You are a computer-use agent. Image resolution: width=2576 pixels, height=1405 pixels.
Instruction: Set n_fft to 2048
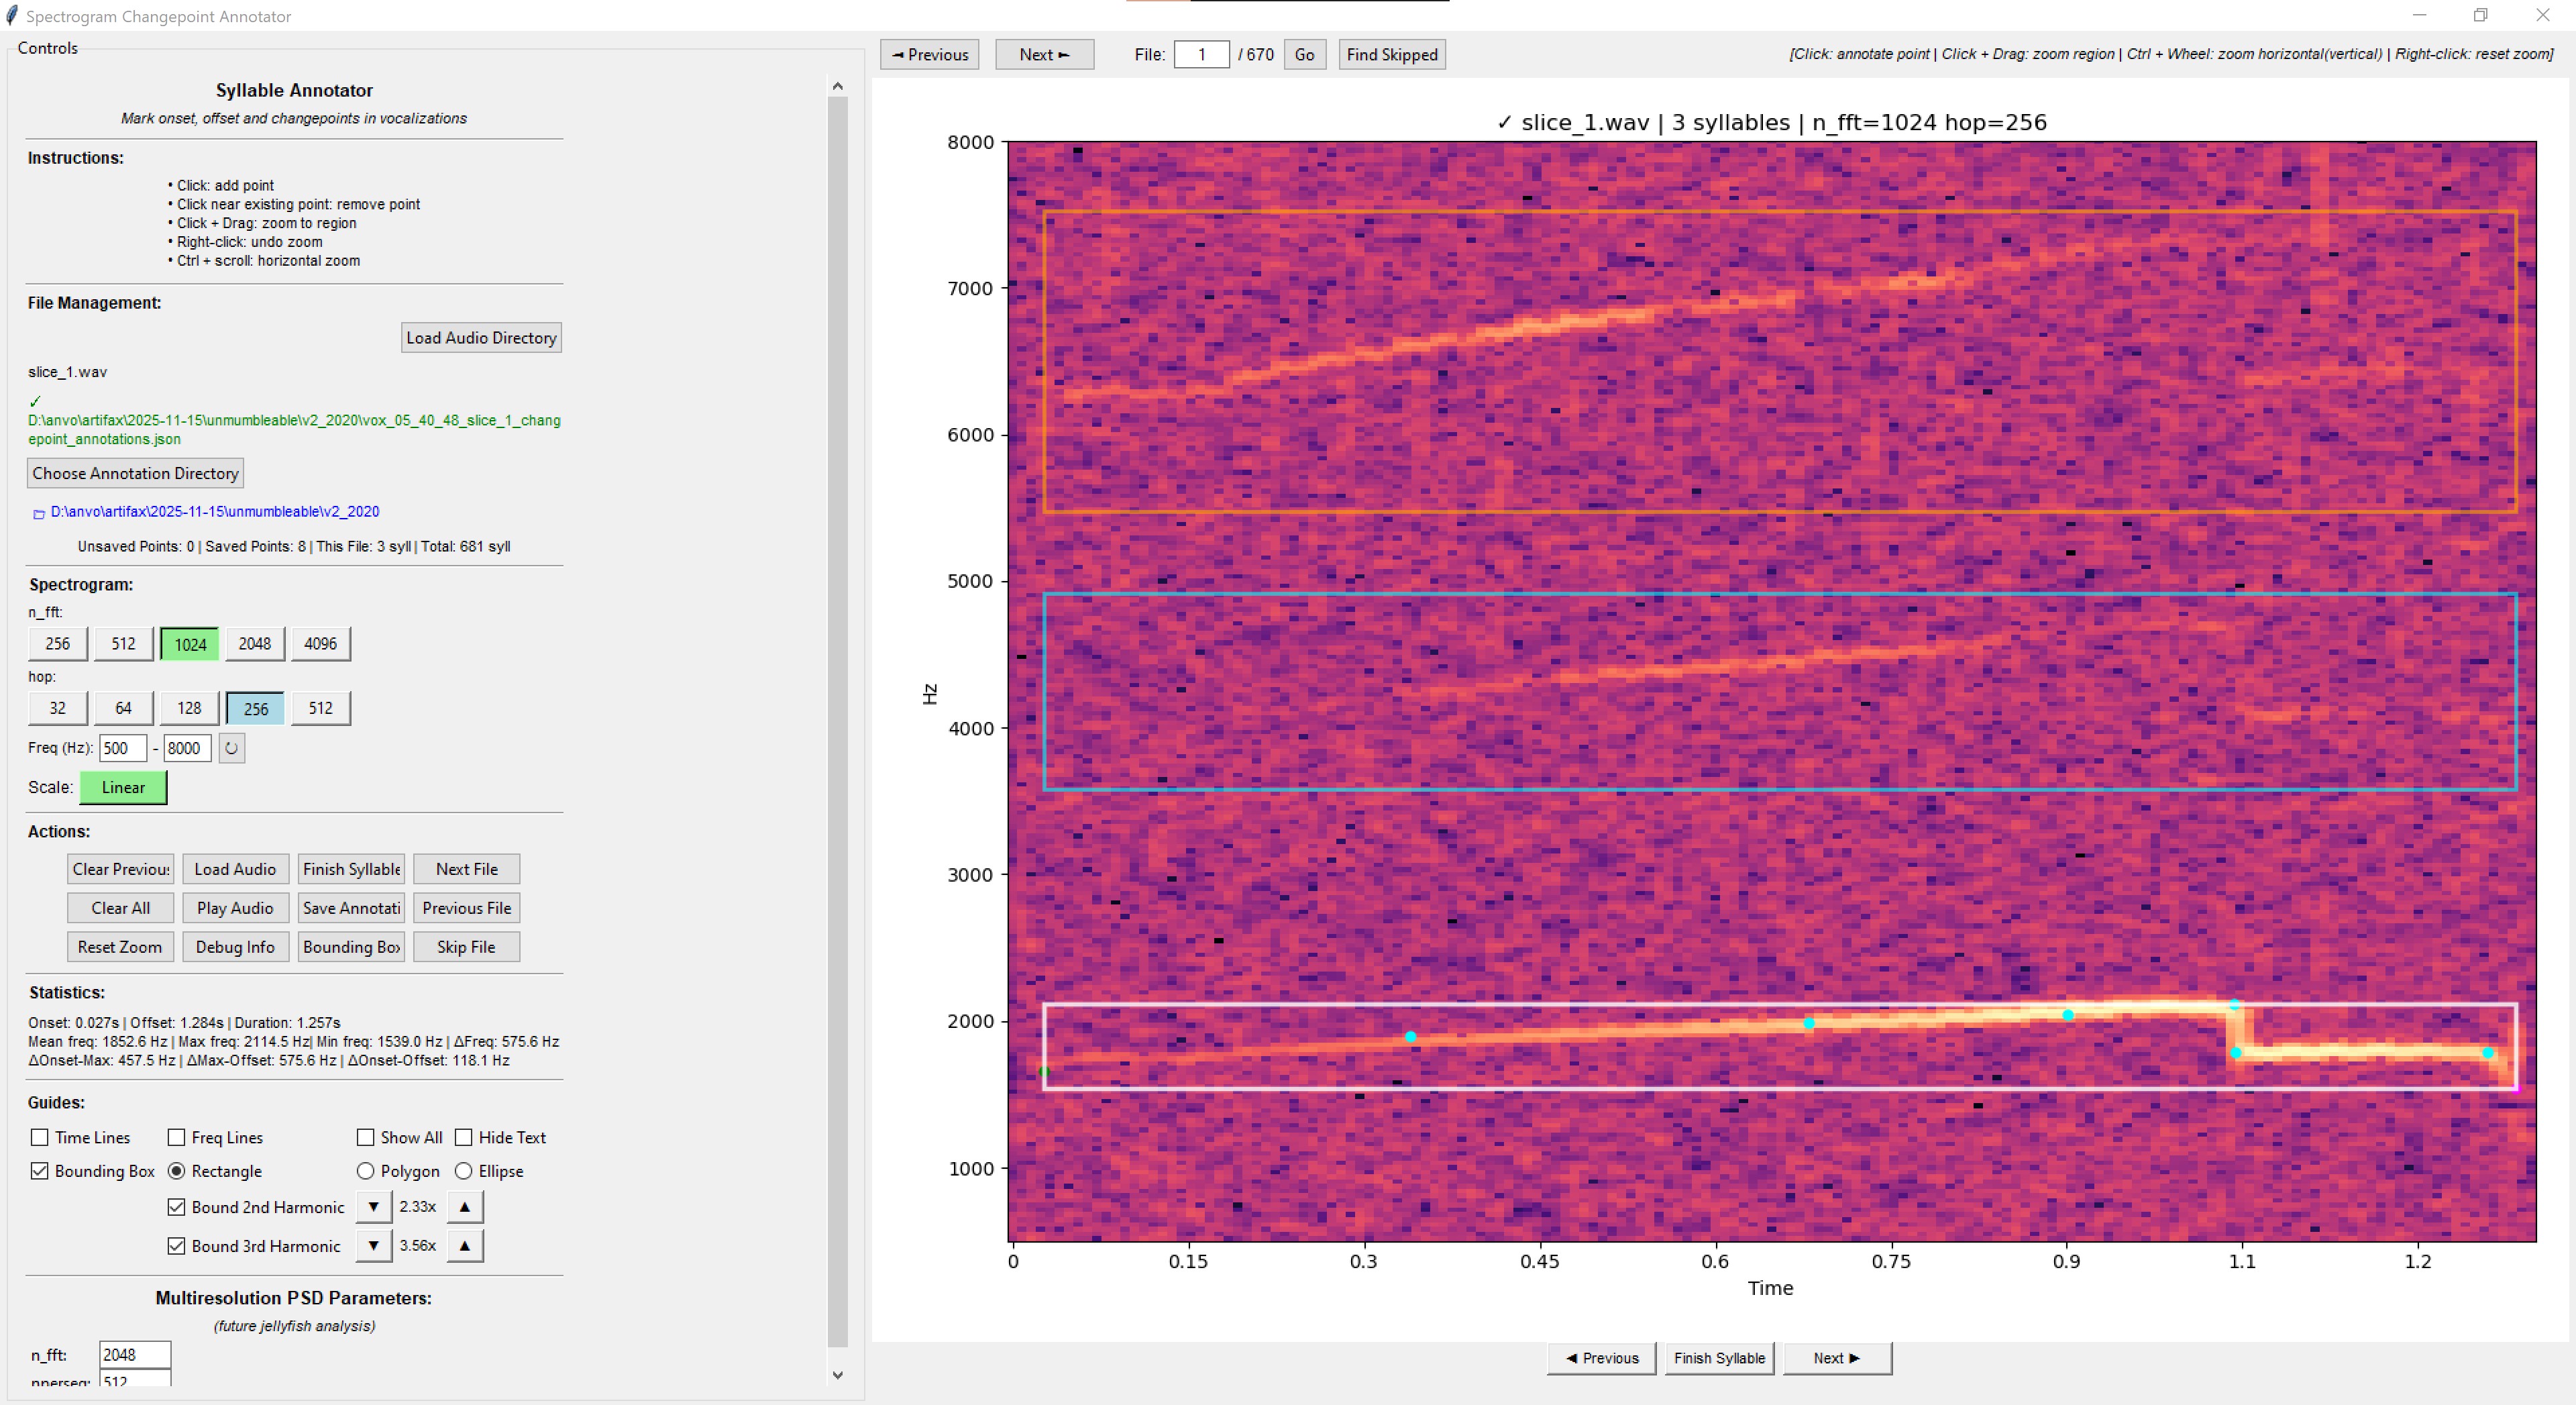tap(254, 644)
